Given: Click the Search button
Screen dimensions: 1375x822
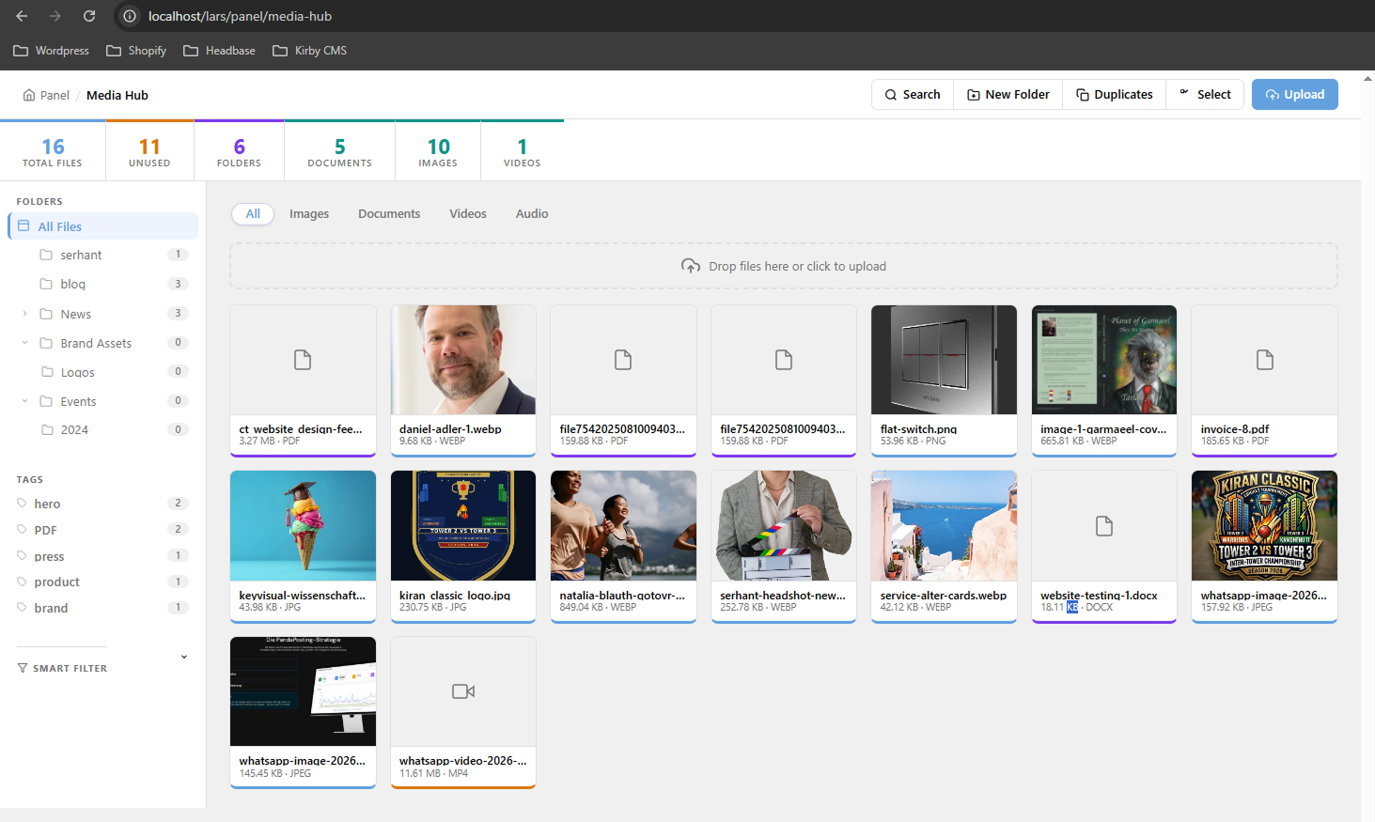Looking at the screenshot, I should coord(913,95).
